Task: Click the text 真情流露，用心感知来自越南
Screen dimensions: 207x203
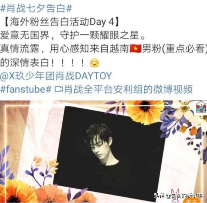Action: coord(64,49)
